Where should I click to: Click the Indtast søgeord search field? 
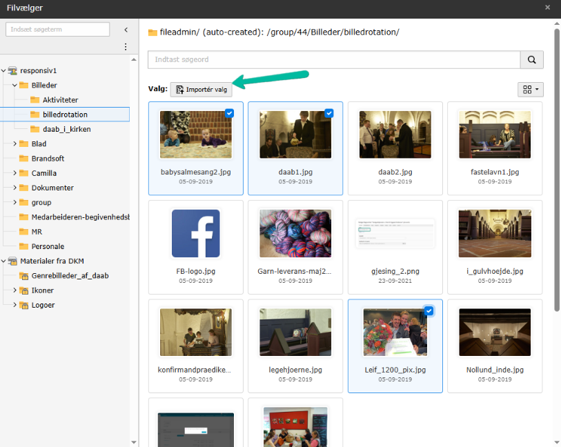tap(334, 60)
